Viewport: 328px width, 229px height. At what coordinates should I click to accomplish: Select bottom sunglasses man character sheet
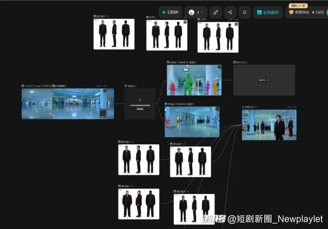click(x=194, y=209)
